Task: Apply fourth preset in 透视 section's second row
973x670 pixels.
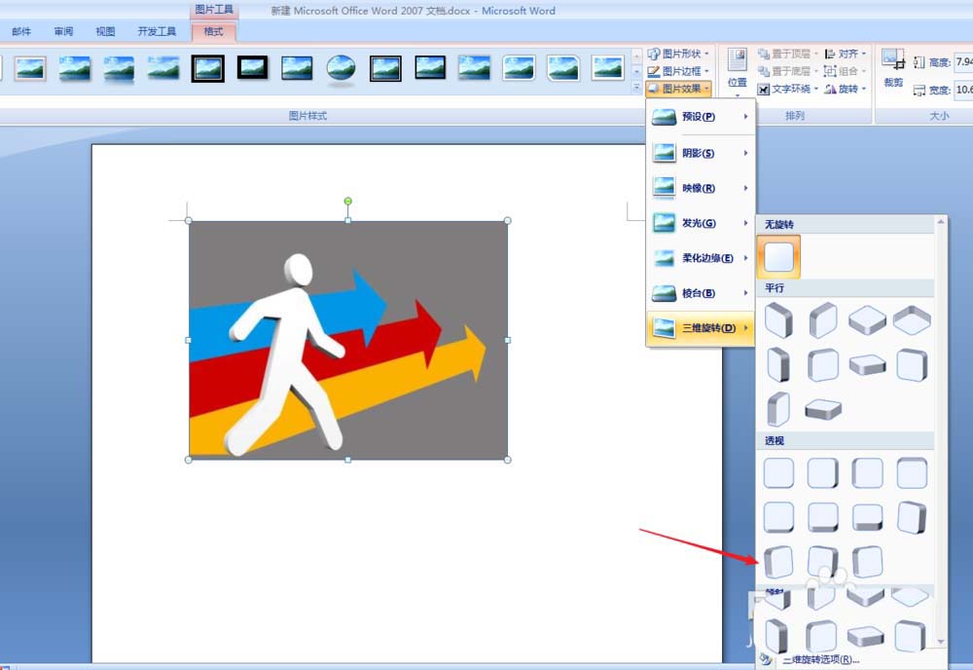Action: point(912,517)
